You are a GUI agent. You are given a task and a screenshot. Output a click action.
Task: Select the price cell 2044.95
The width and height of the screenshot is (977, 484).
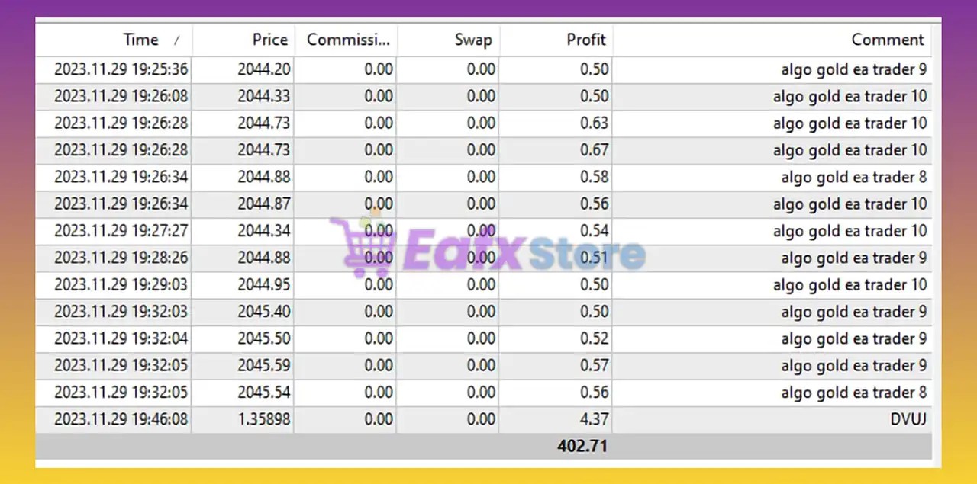[x=263, y=285]
